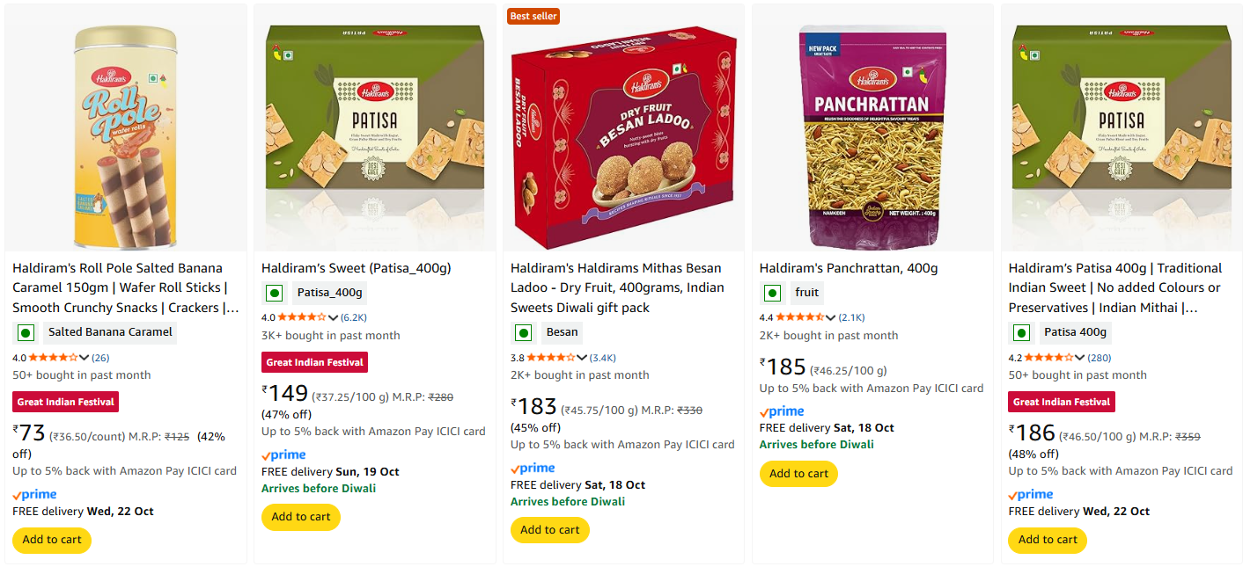Click the stars for Besan Ladoo rating
The image size is (1243, 567).
point(550,358)
